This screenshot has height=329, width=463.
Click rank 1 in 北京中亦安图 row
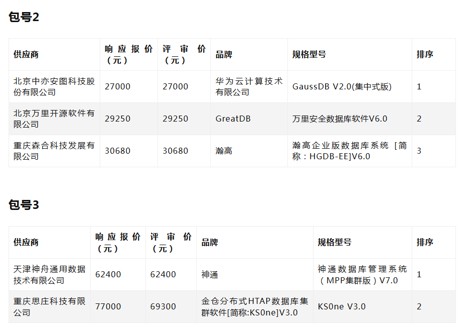tap(419, 87)
